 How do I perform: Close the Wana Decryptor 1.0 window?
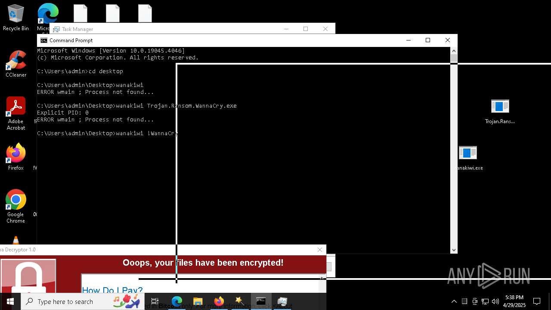[320, 250]
